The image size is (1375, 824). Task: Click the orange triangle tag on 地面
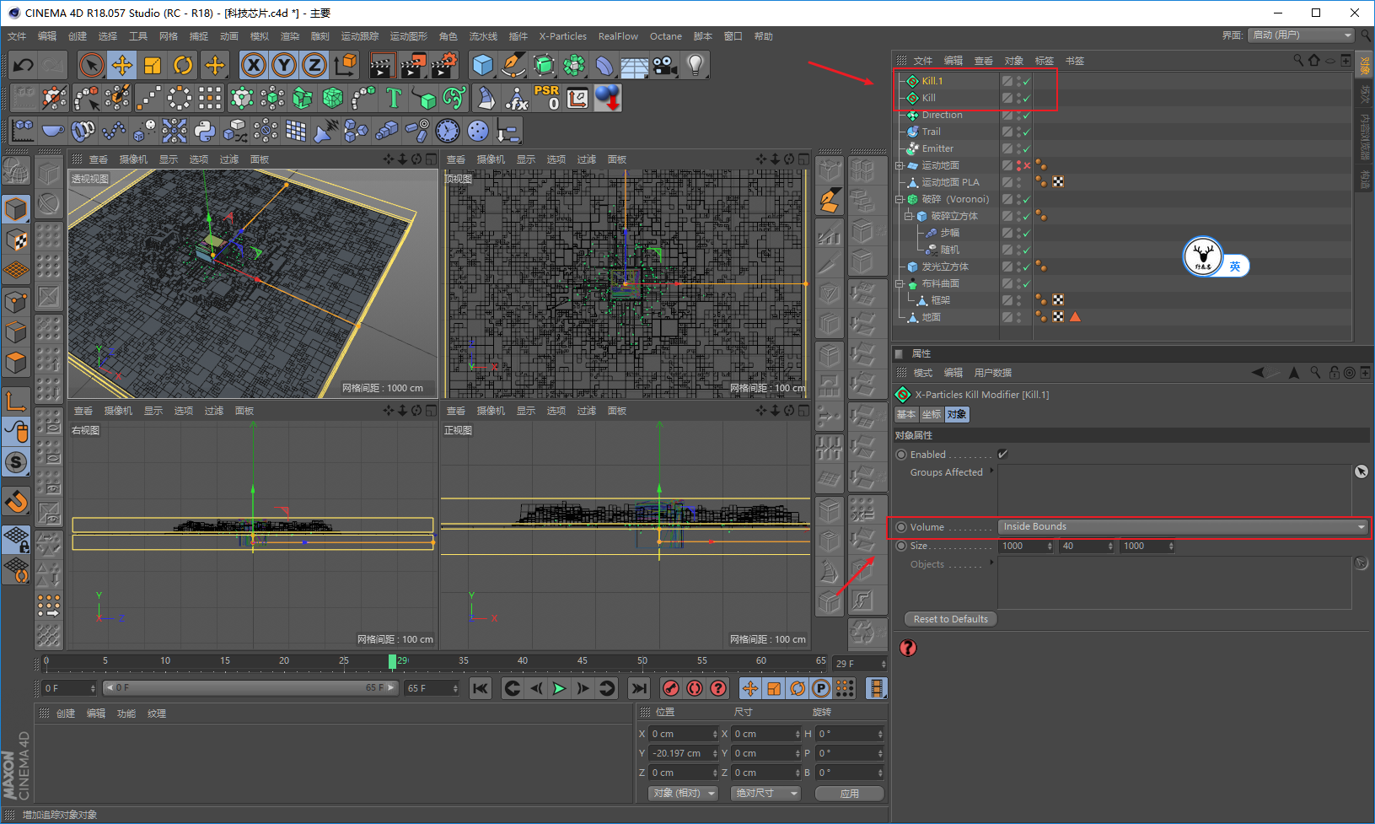(1075, 317)
